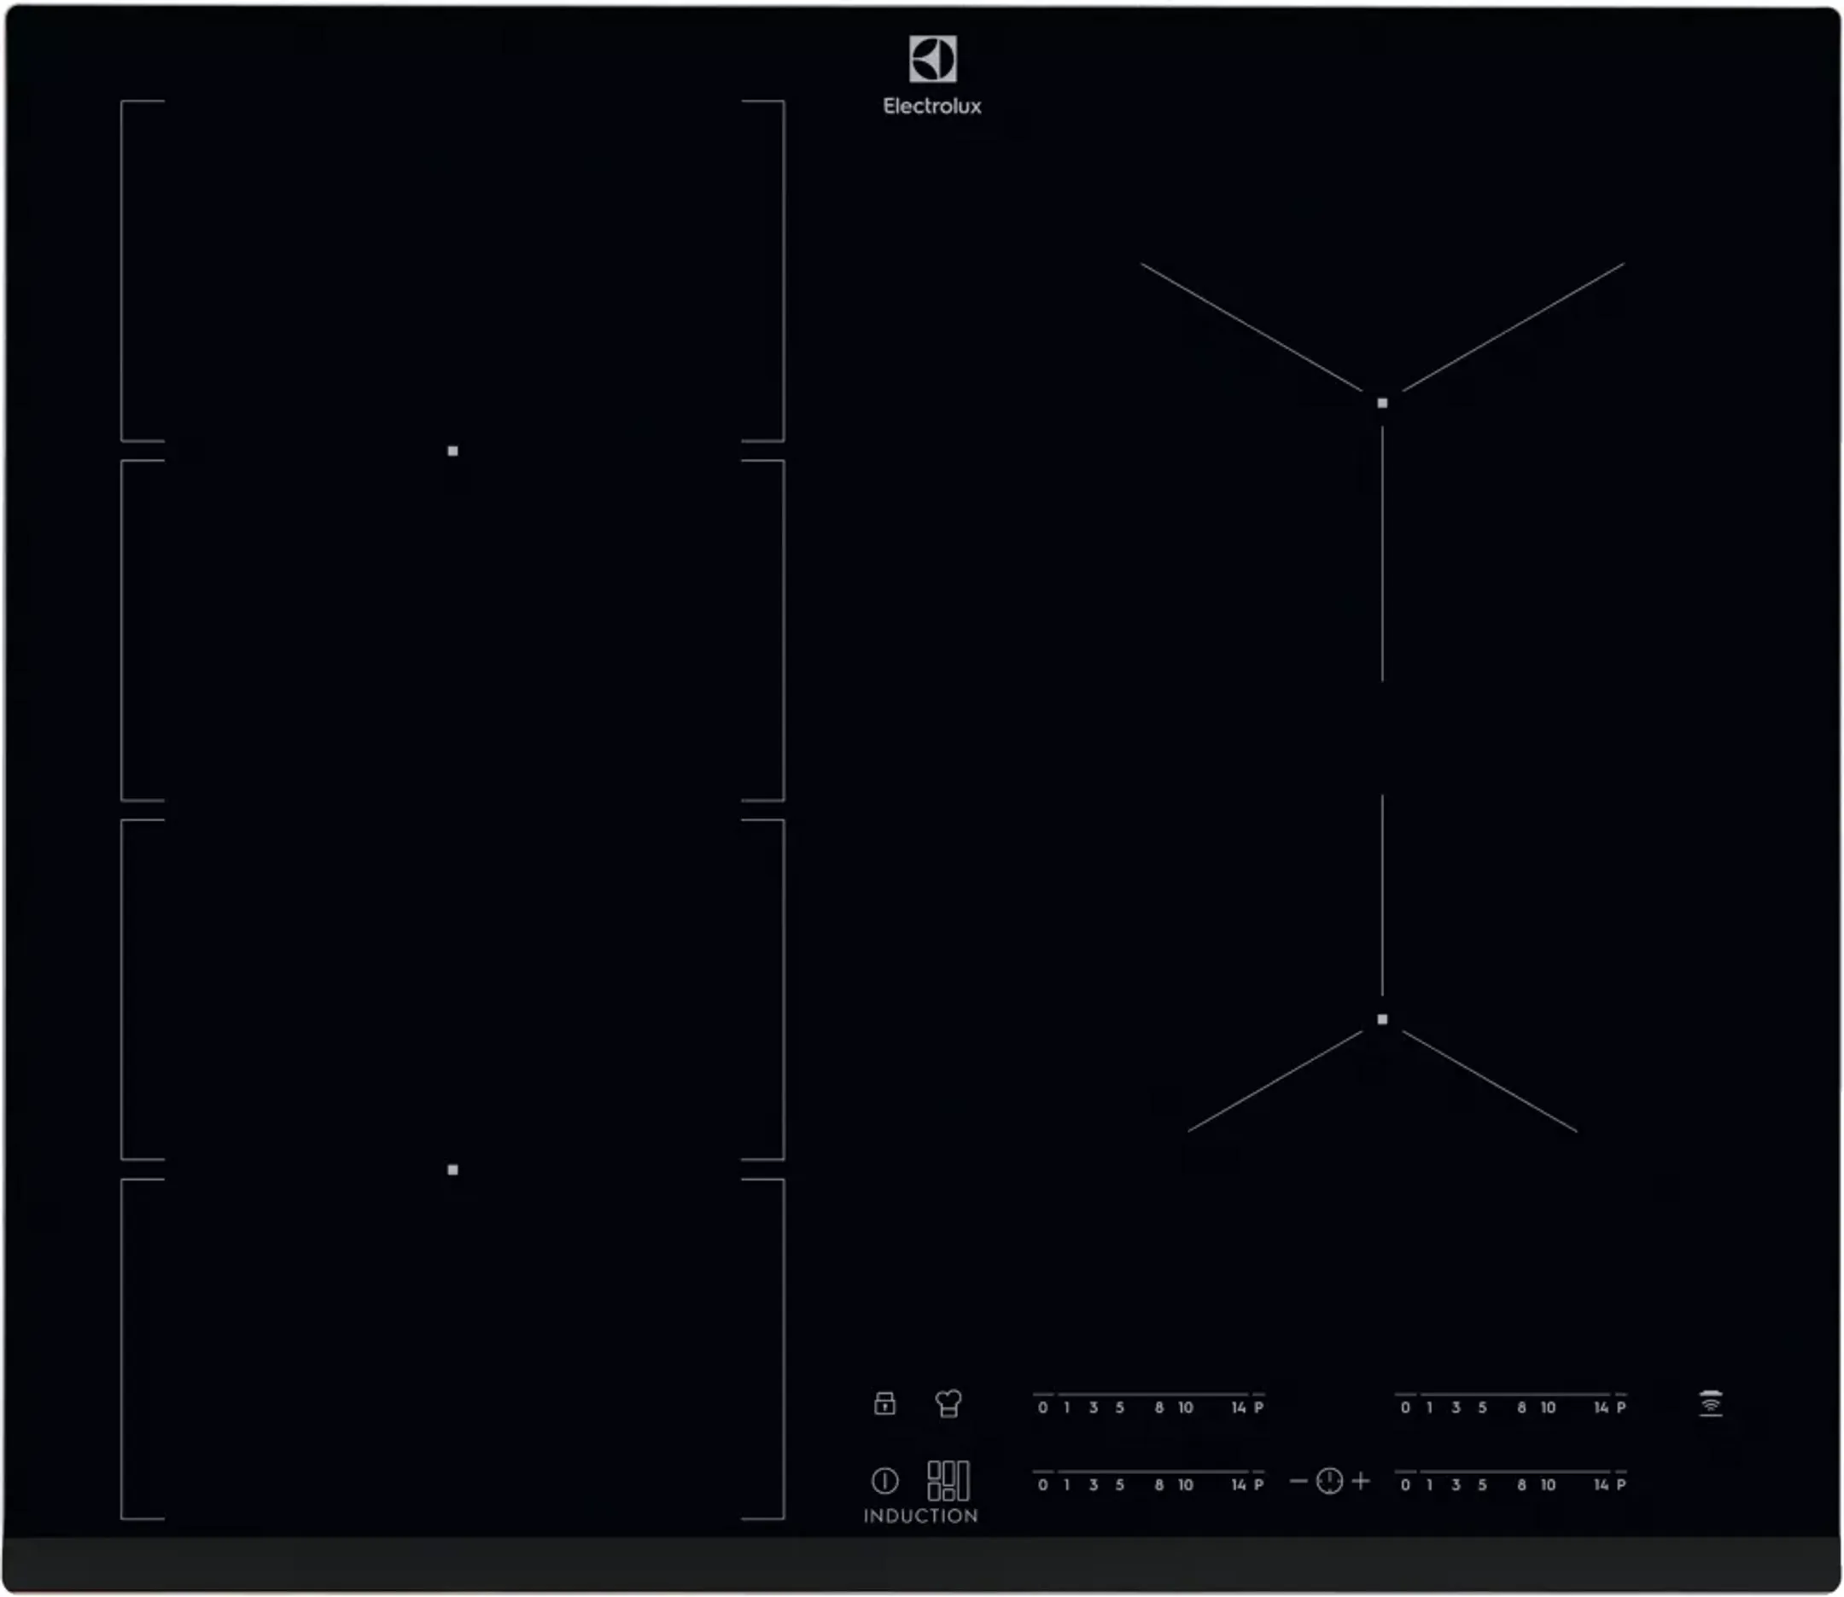This screenshot has width=1844, height=1597.
Task: Set top-left slider to power boost P
Action: 1258,1408
